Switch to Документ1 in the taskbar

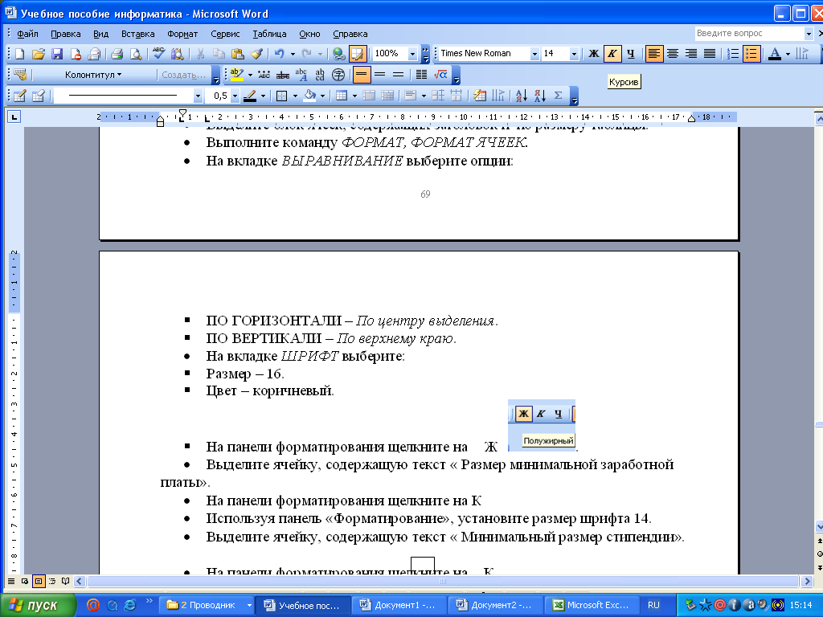point(399,605)
